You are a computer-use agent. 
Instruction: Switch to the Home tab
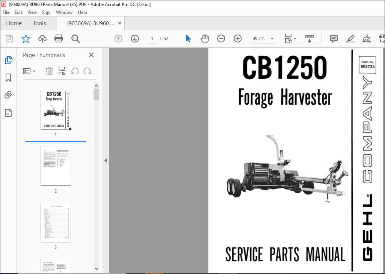tap(14, 23)
